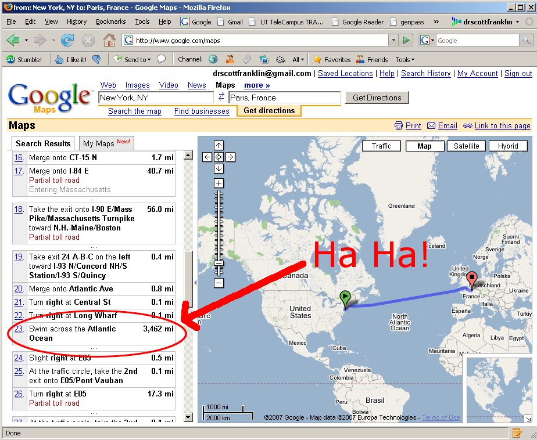Switch to the My Maps tab
This screenshot has height=440, width=537.
[106, 143]
